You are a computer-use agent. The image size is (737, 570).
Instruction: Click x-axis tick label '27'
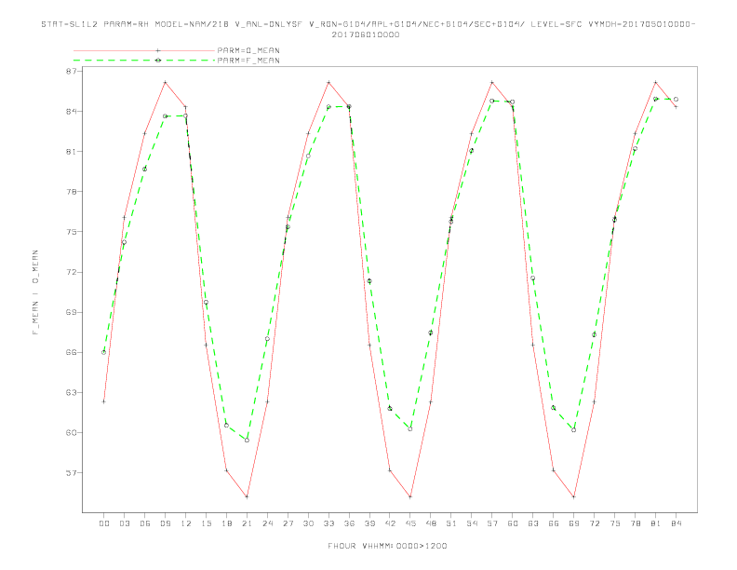pyautogui.click(x=288, y=523)
